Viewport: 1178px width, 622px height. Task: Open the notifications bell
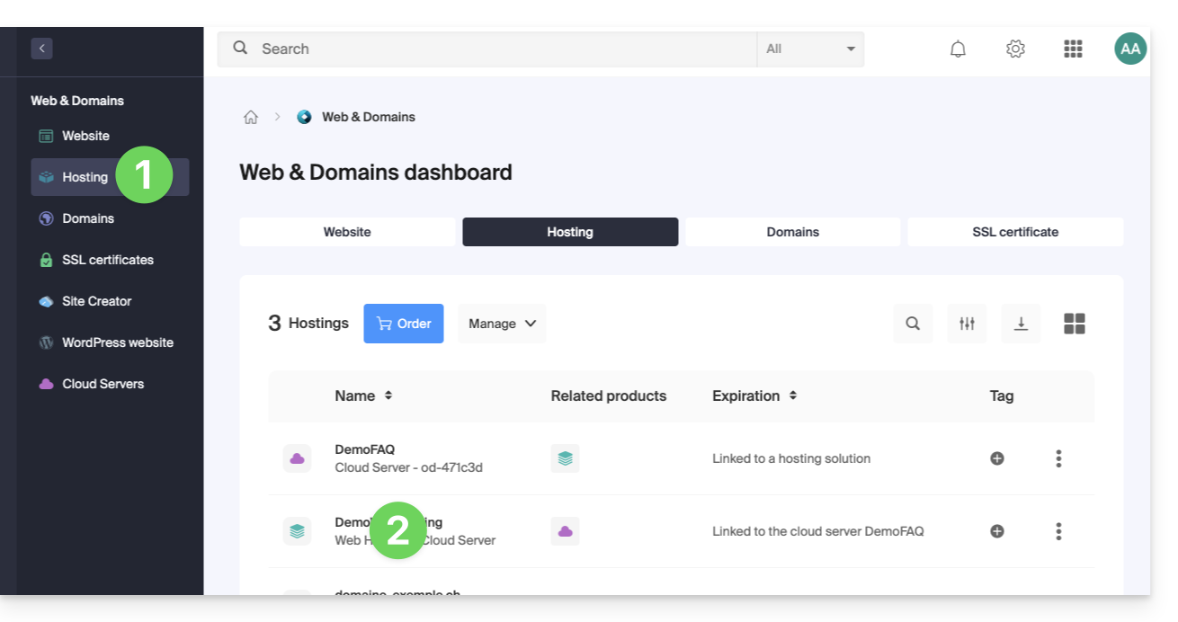point(958,49)
